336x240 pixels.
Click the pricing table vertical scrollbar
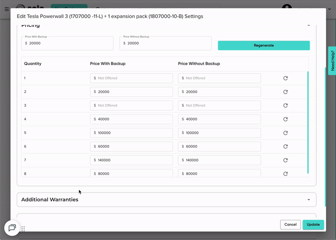308,122
